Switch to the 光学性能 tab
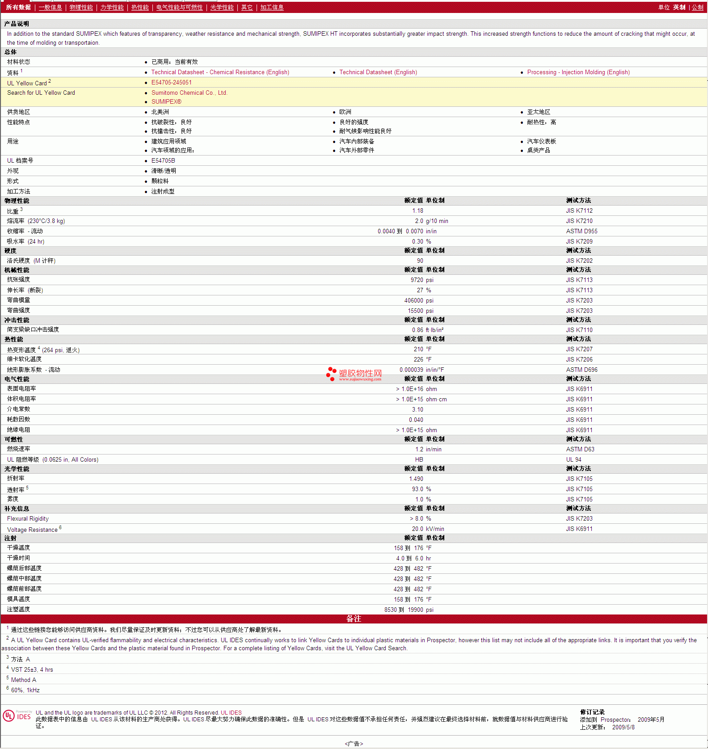Screen dimensions: 708x749 222,8
